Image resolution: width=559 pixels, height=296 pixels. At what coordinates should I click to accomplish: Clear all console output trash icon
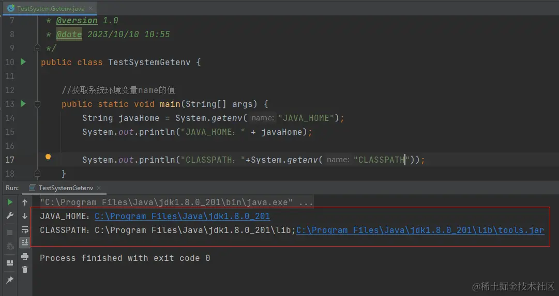point(25,270)
